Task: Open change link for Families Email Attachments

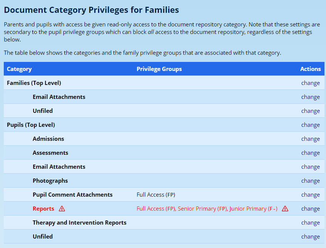Action: 310,97
